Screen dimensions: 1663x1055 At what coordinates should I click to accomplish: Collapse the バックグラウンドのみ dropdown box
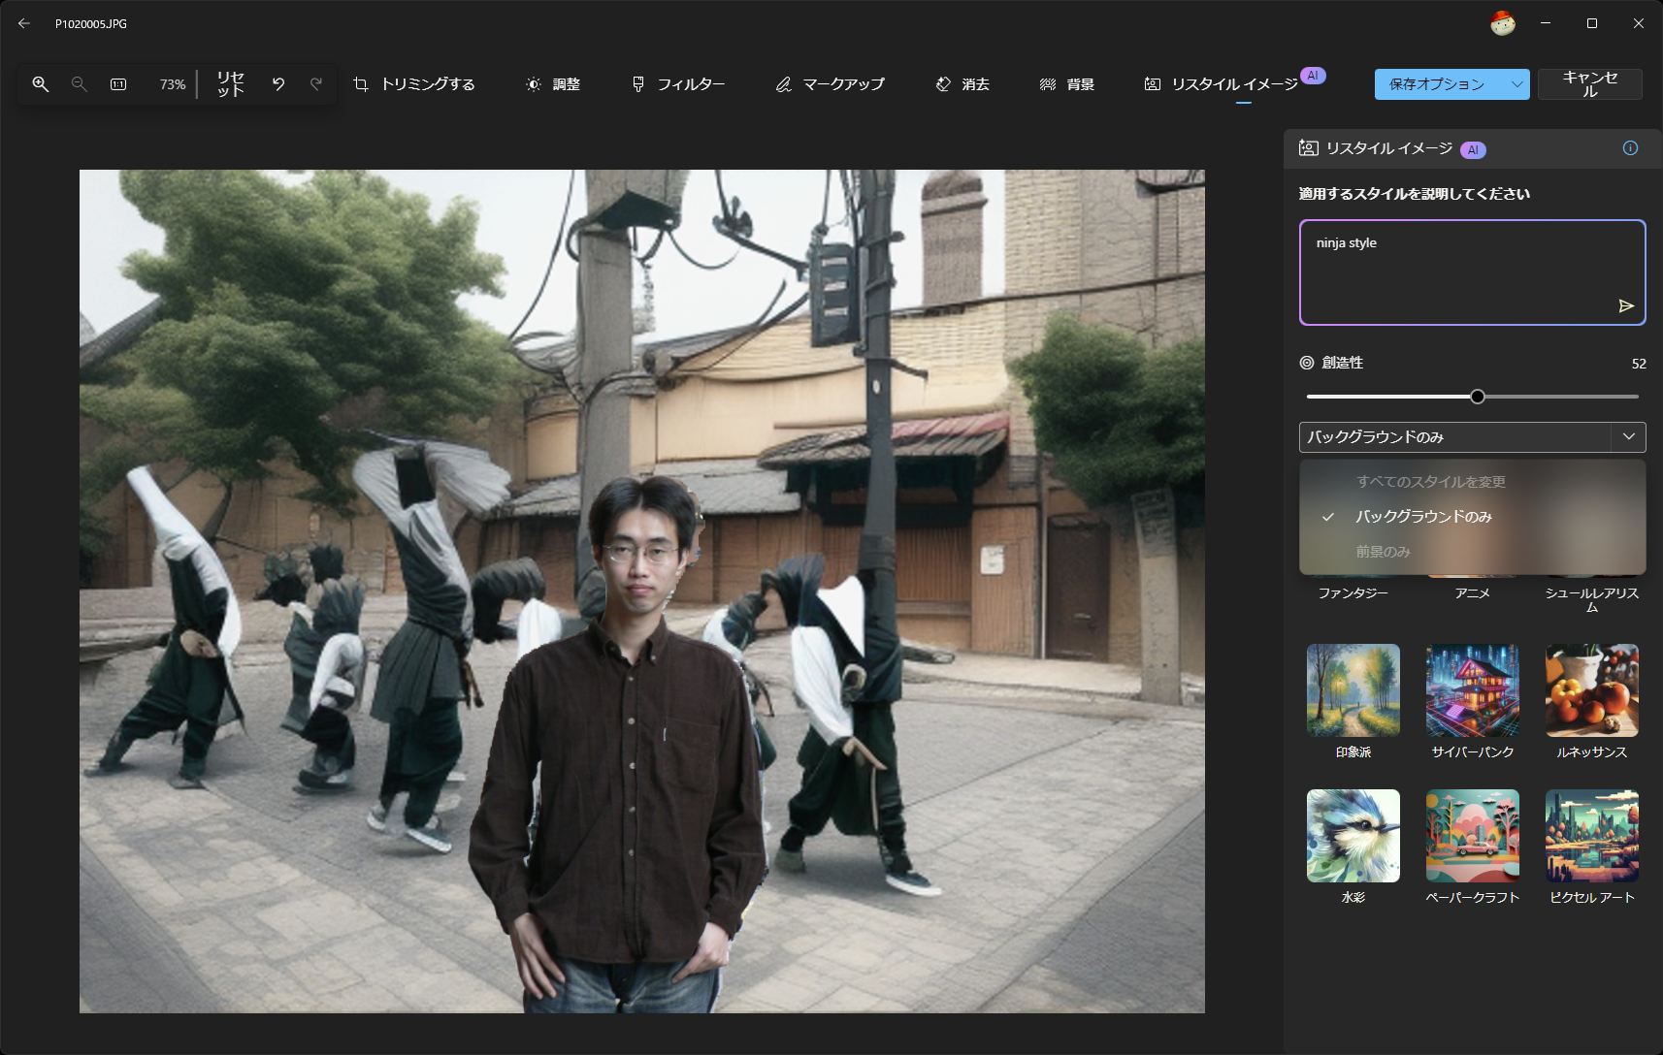click(1473, 437)
